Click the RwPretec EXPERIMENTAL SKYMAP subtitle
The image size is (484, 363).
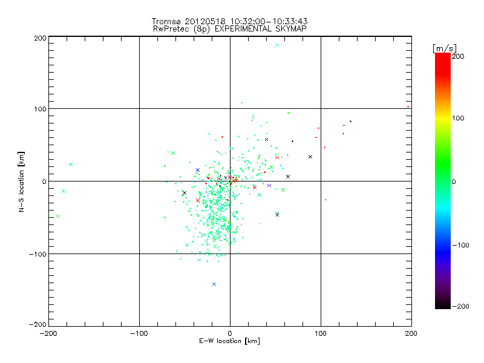pos(230,28)
